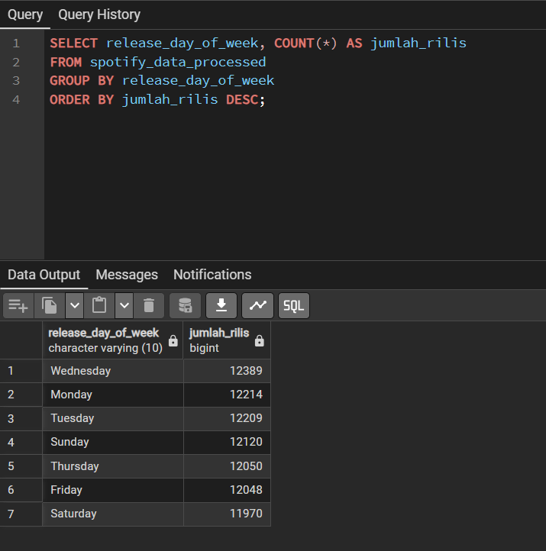The width and height of the screenshot is (546, 551).
Task: Open the Query History tab
Action: 99,14
